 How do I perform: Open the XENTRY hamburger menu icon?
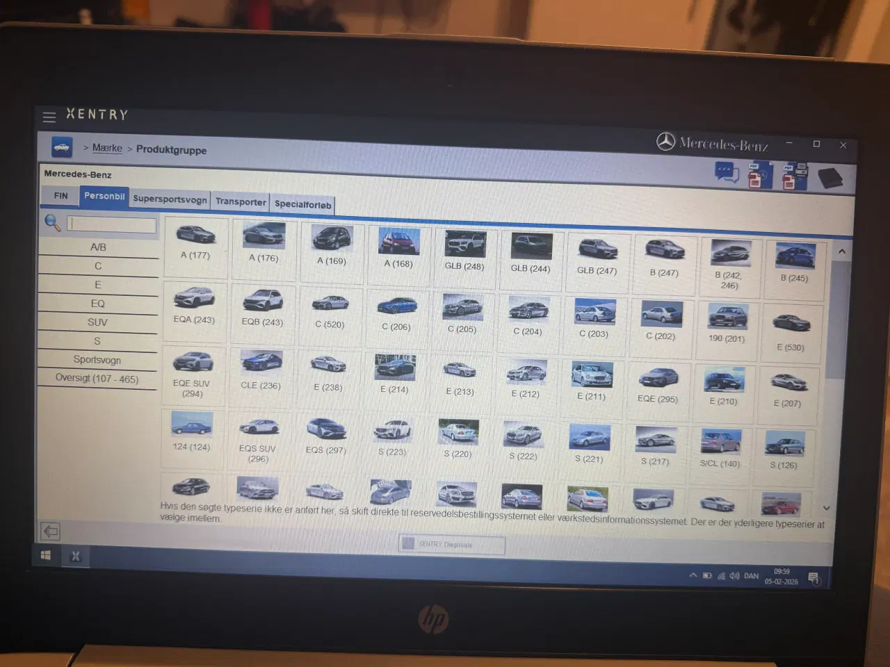[x=49, y=117]
